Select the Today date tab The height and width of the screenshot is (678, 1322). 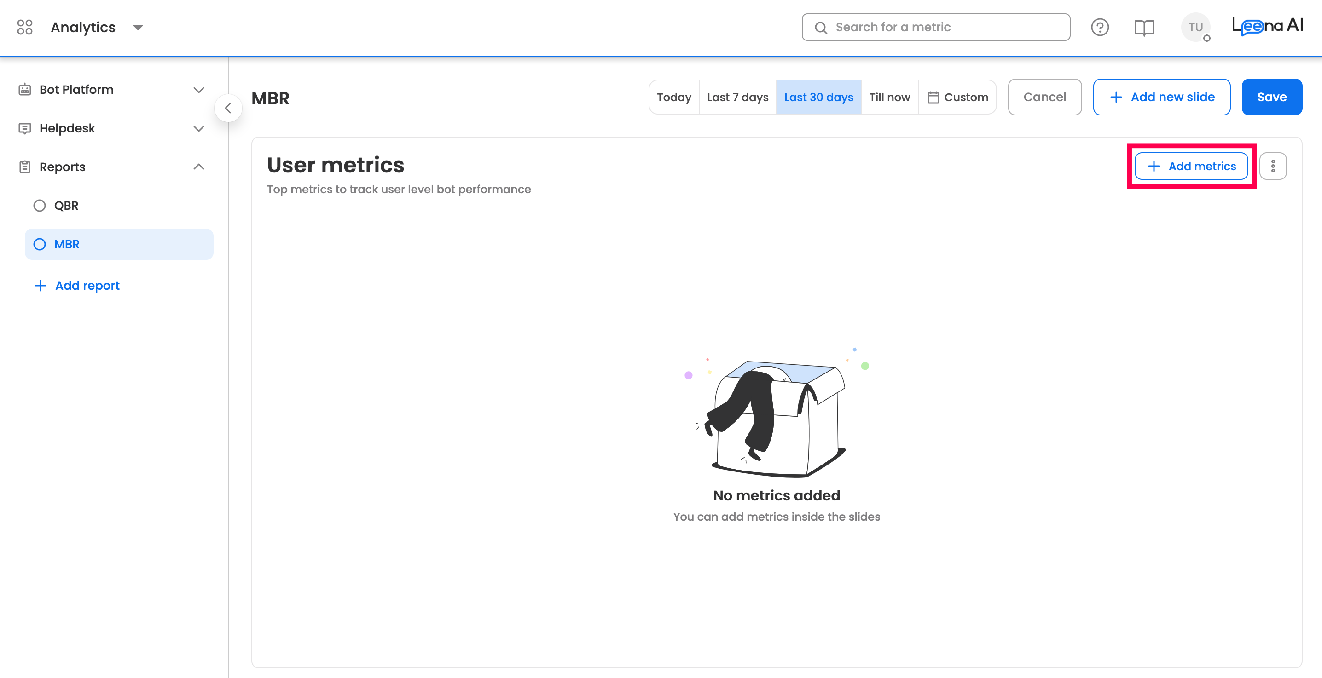[x=673, y=98]
